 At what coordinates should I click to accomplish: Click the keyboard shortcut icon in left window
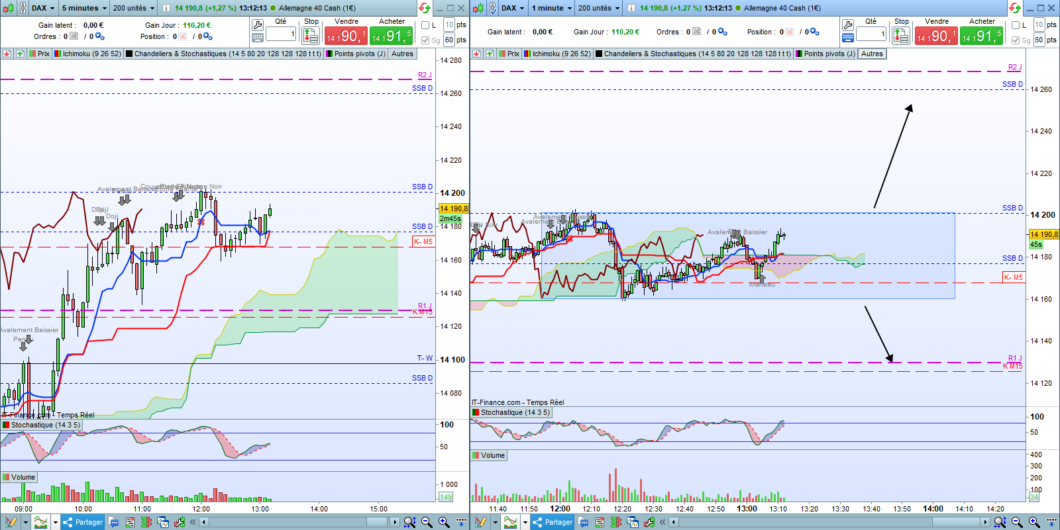pos(258,38)
